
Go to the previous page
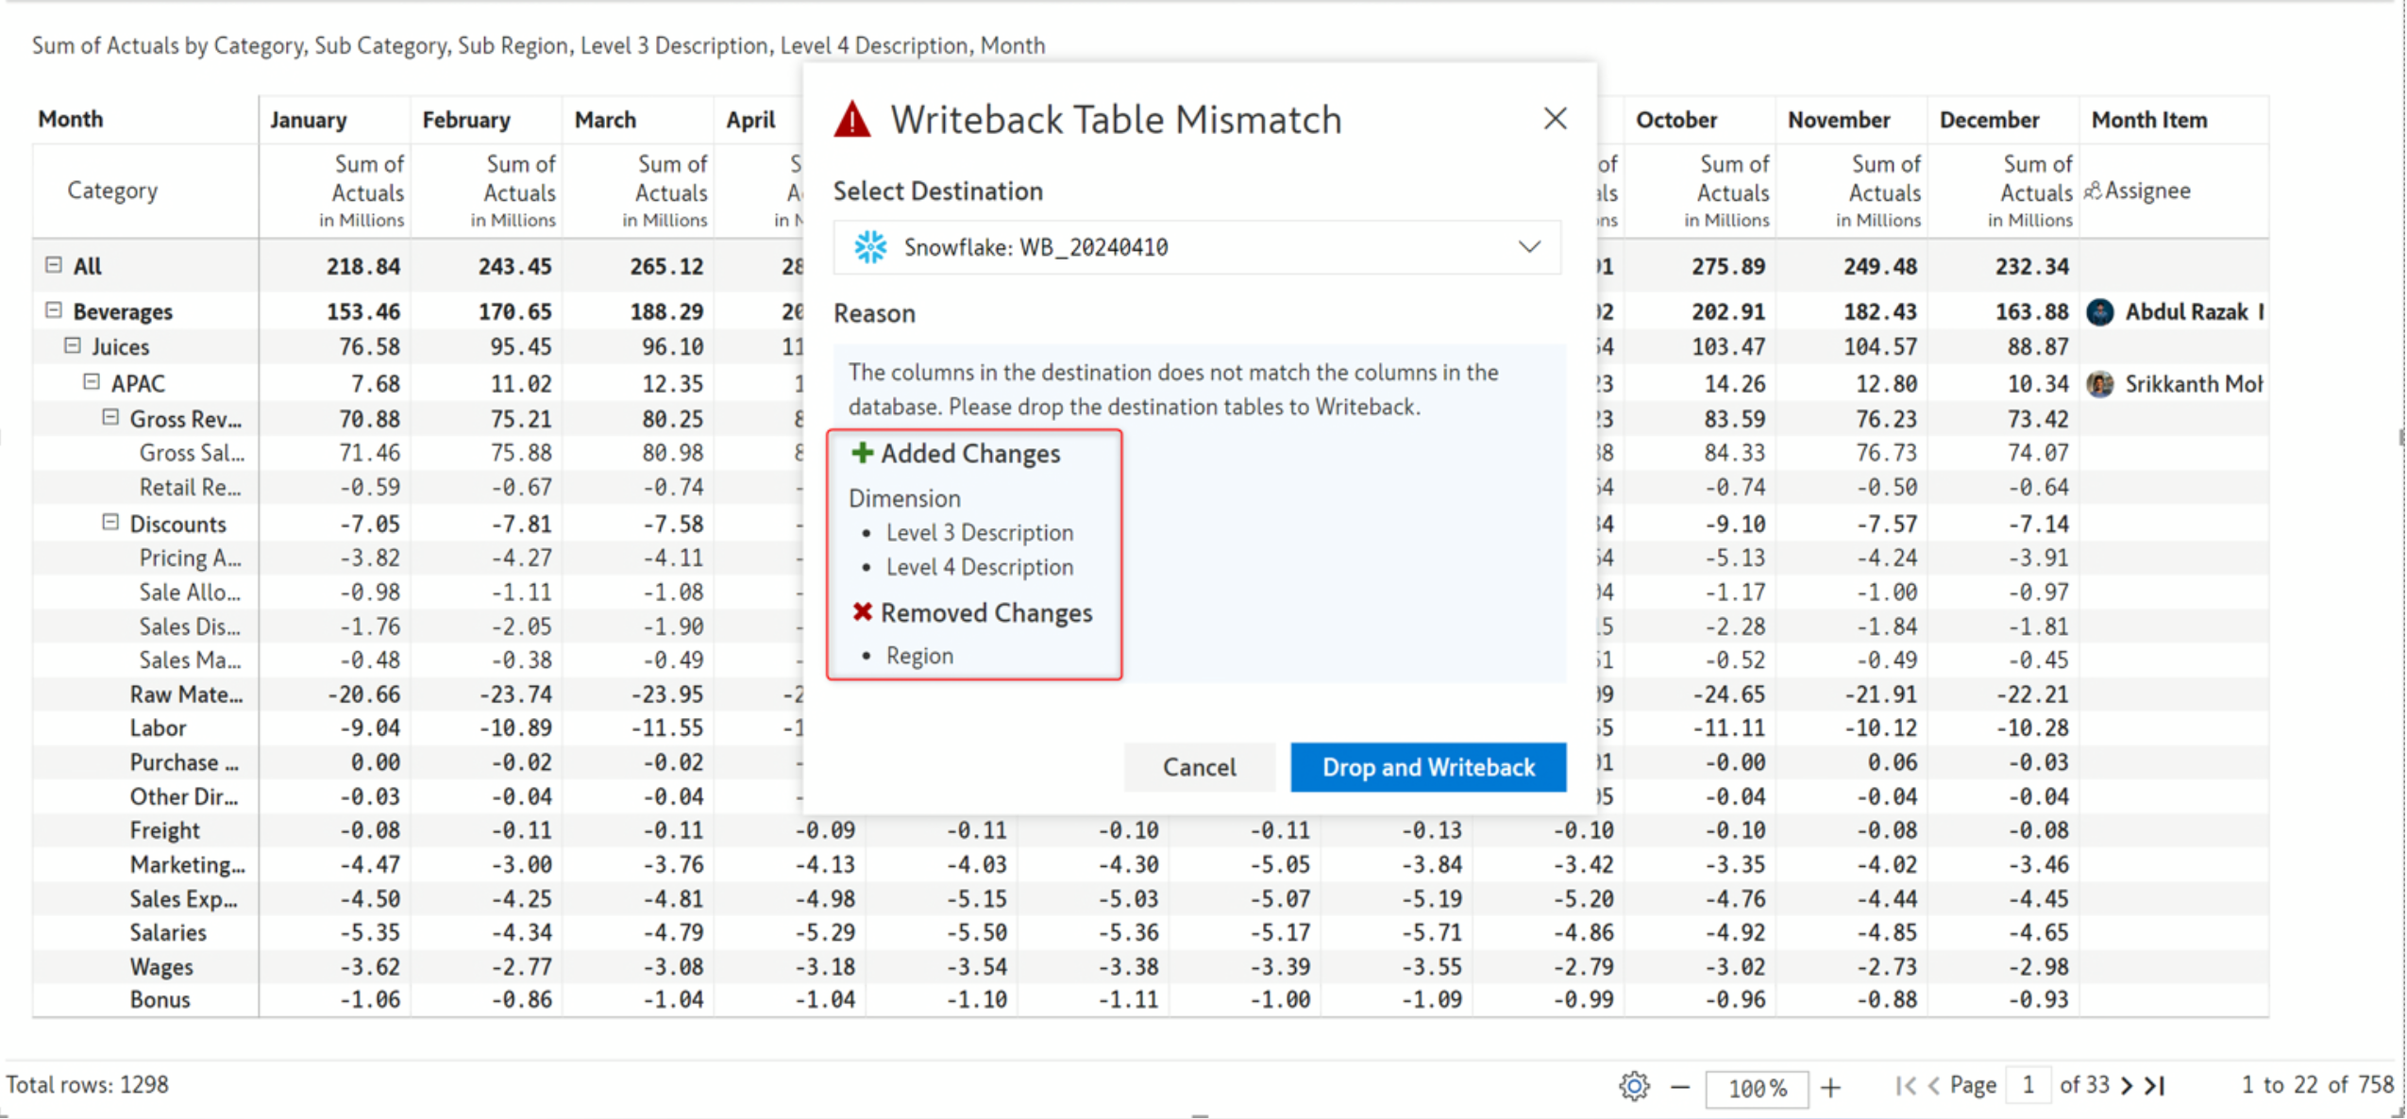click(1932, 1086)
